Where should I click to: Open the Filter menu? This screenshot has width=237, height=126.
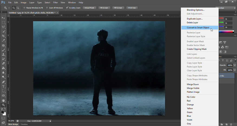(x=55, y=2)
